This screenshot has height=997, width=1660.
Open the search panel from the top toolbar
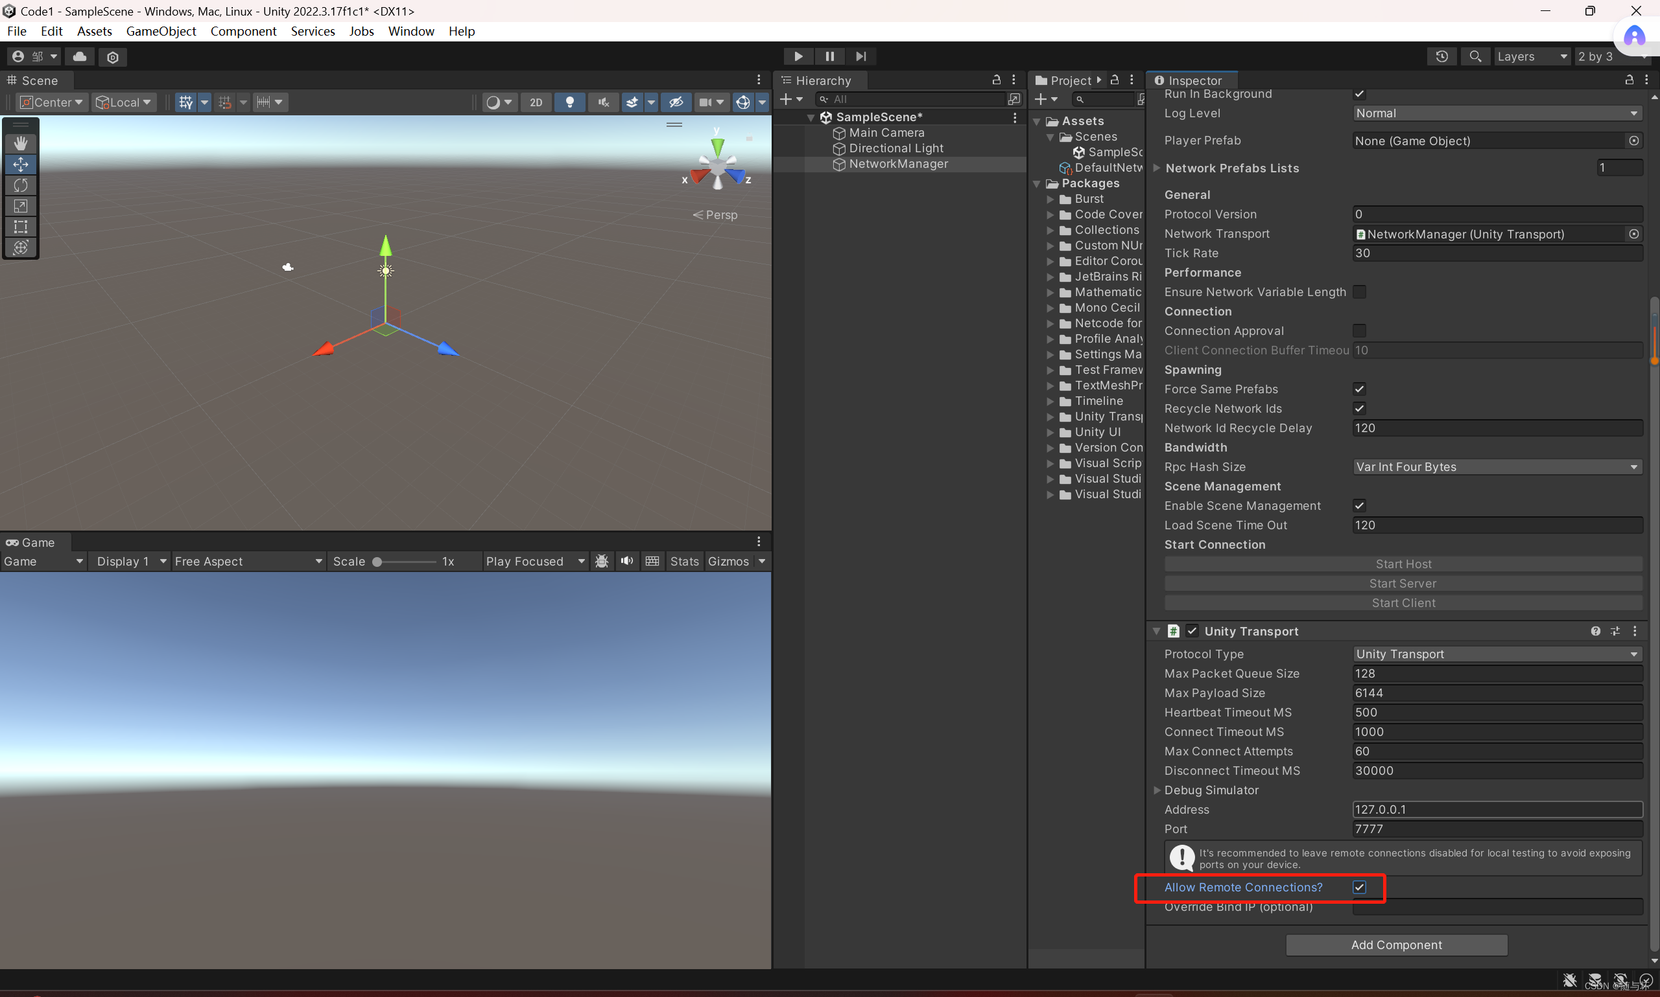(1476, 56)
